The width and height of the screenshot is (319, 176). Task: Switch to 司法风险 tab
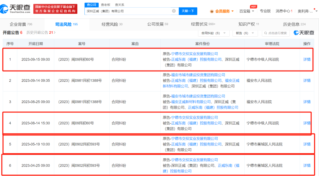tap(66, 24)
